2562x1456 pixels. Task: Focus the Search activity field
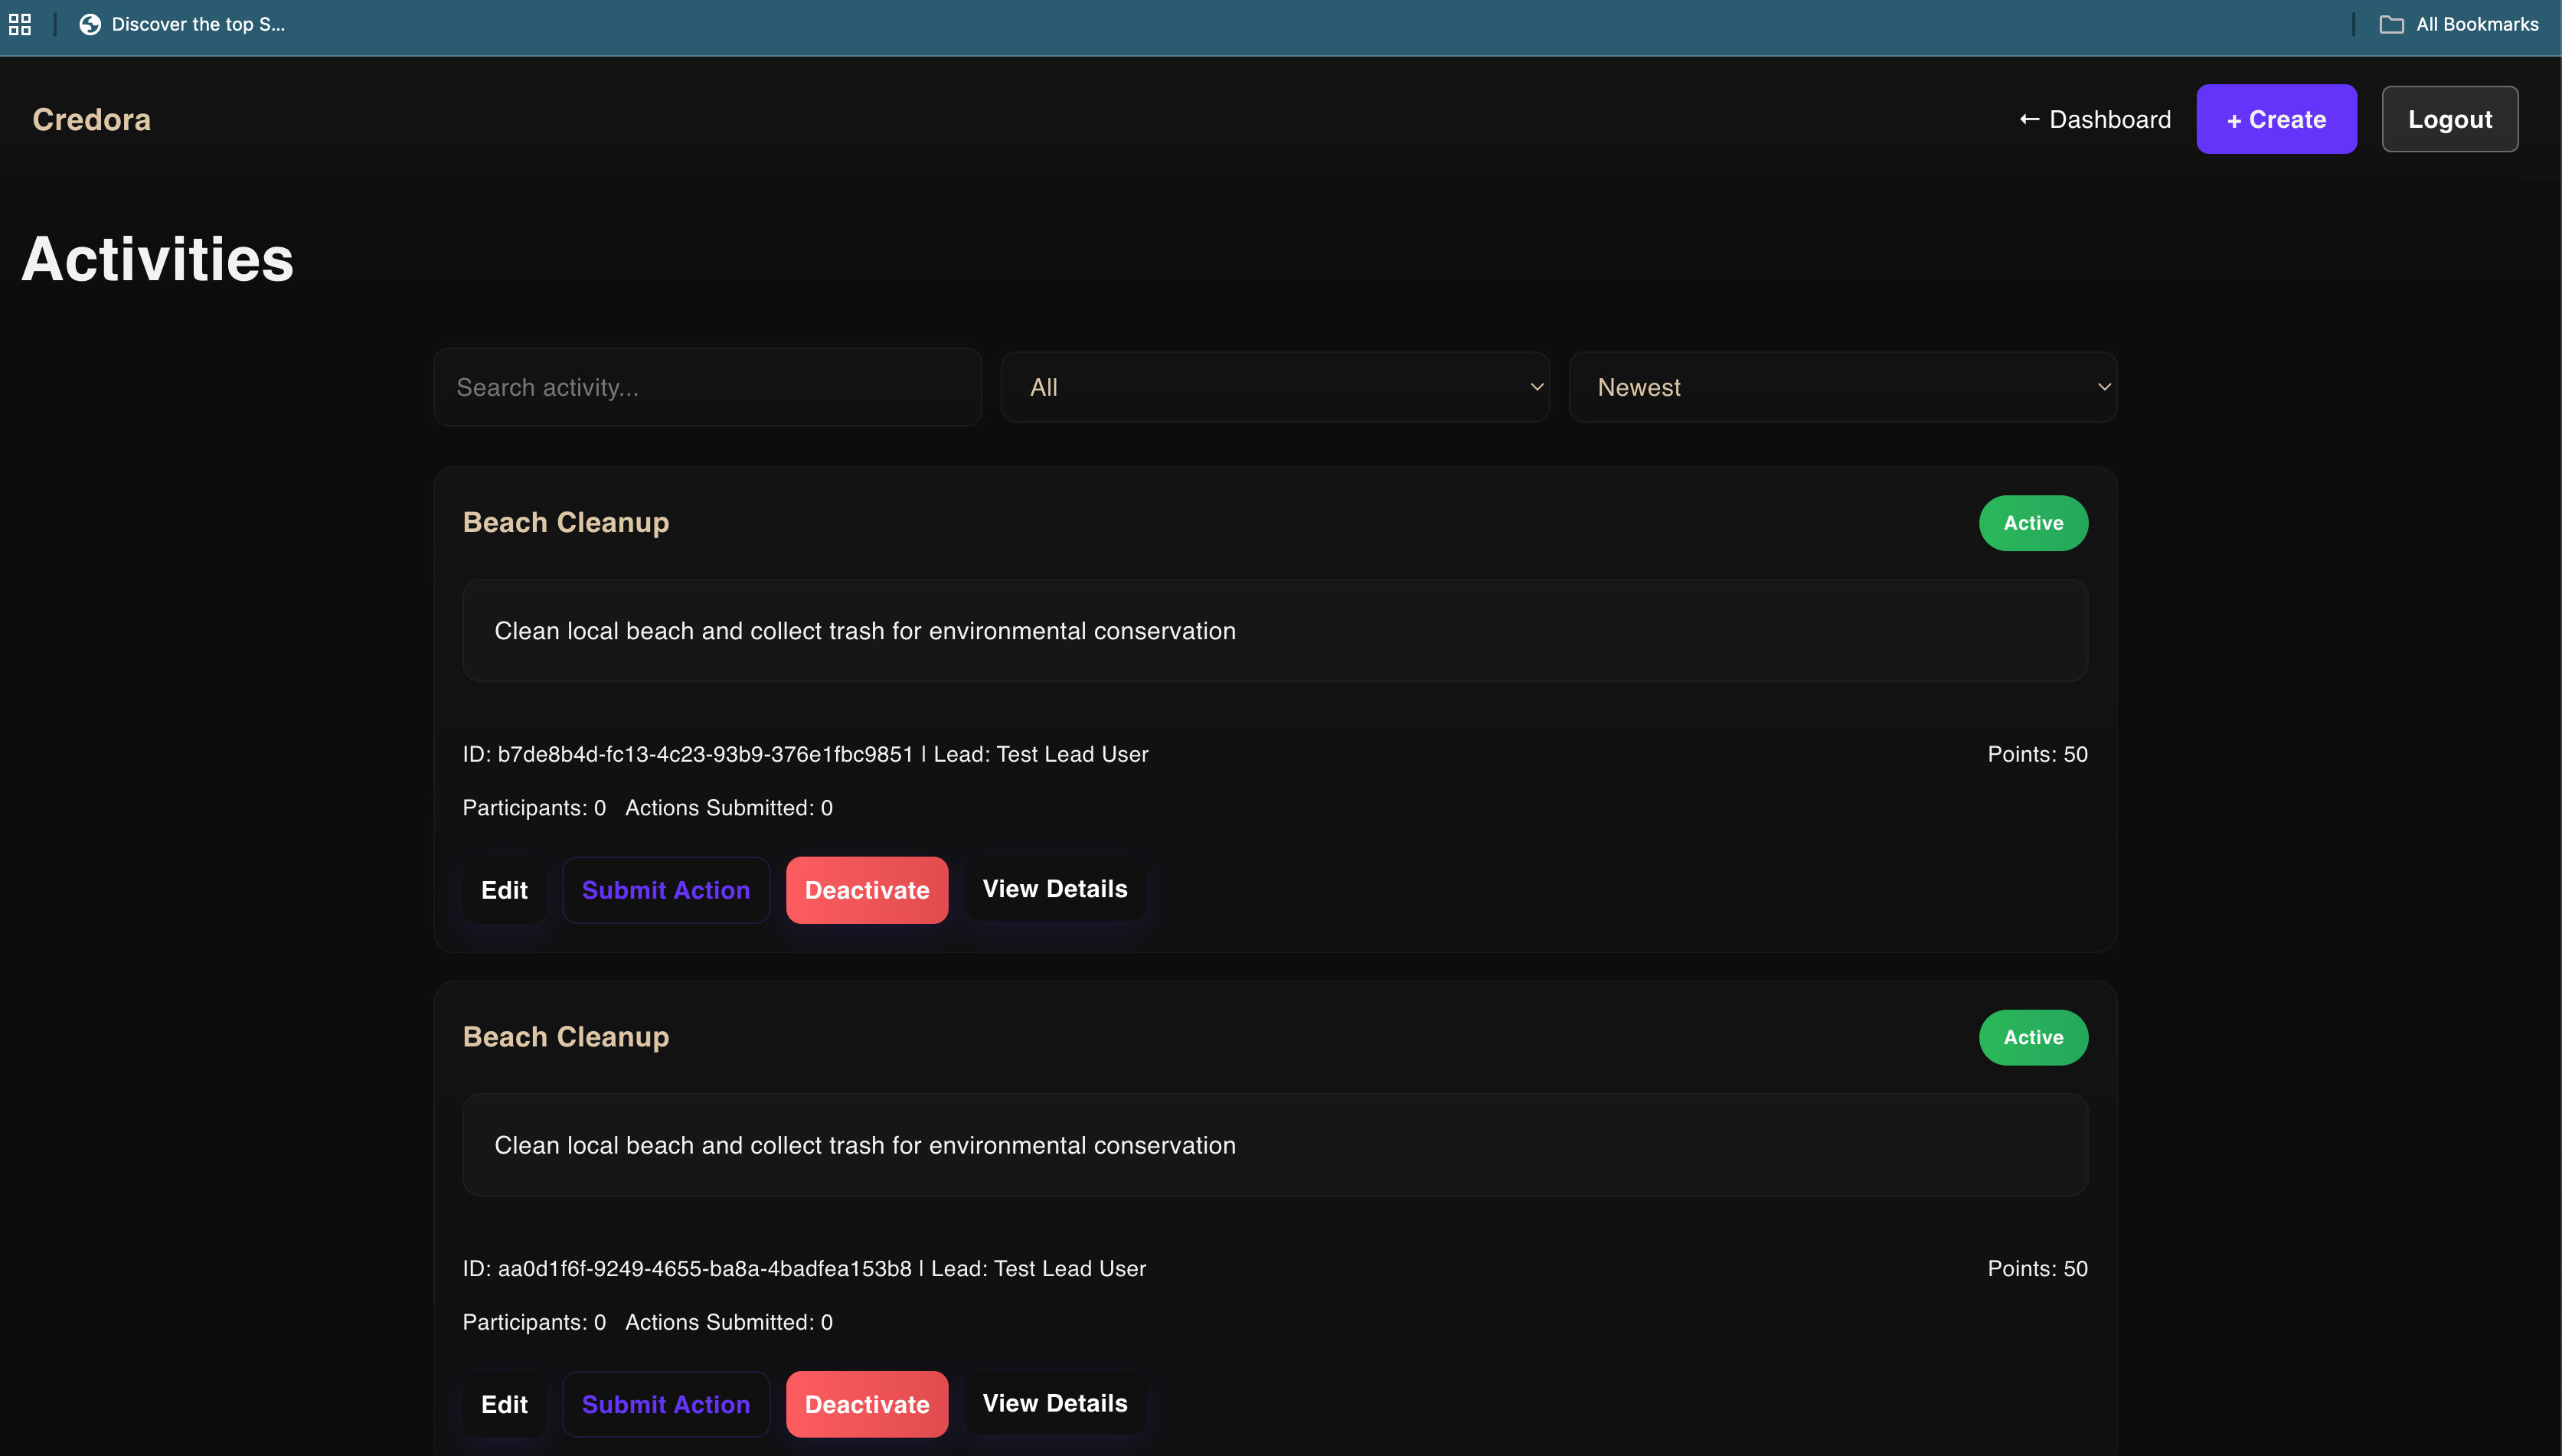point(707,387)
